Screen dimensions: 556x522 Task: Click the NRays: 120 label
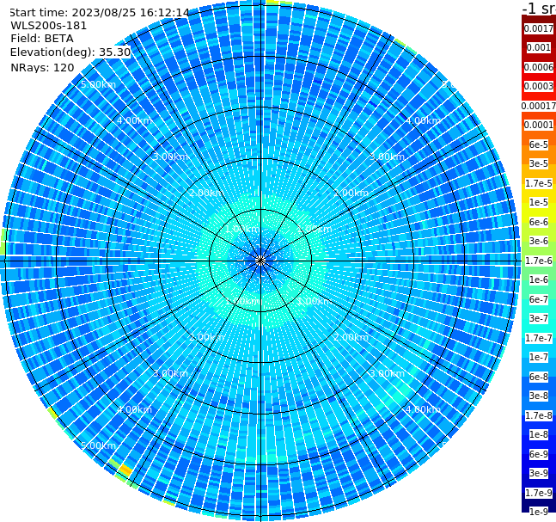click(x=42, y=67)
